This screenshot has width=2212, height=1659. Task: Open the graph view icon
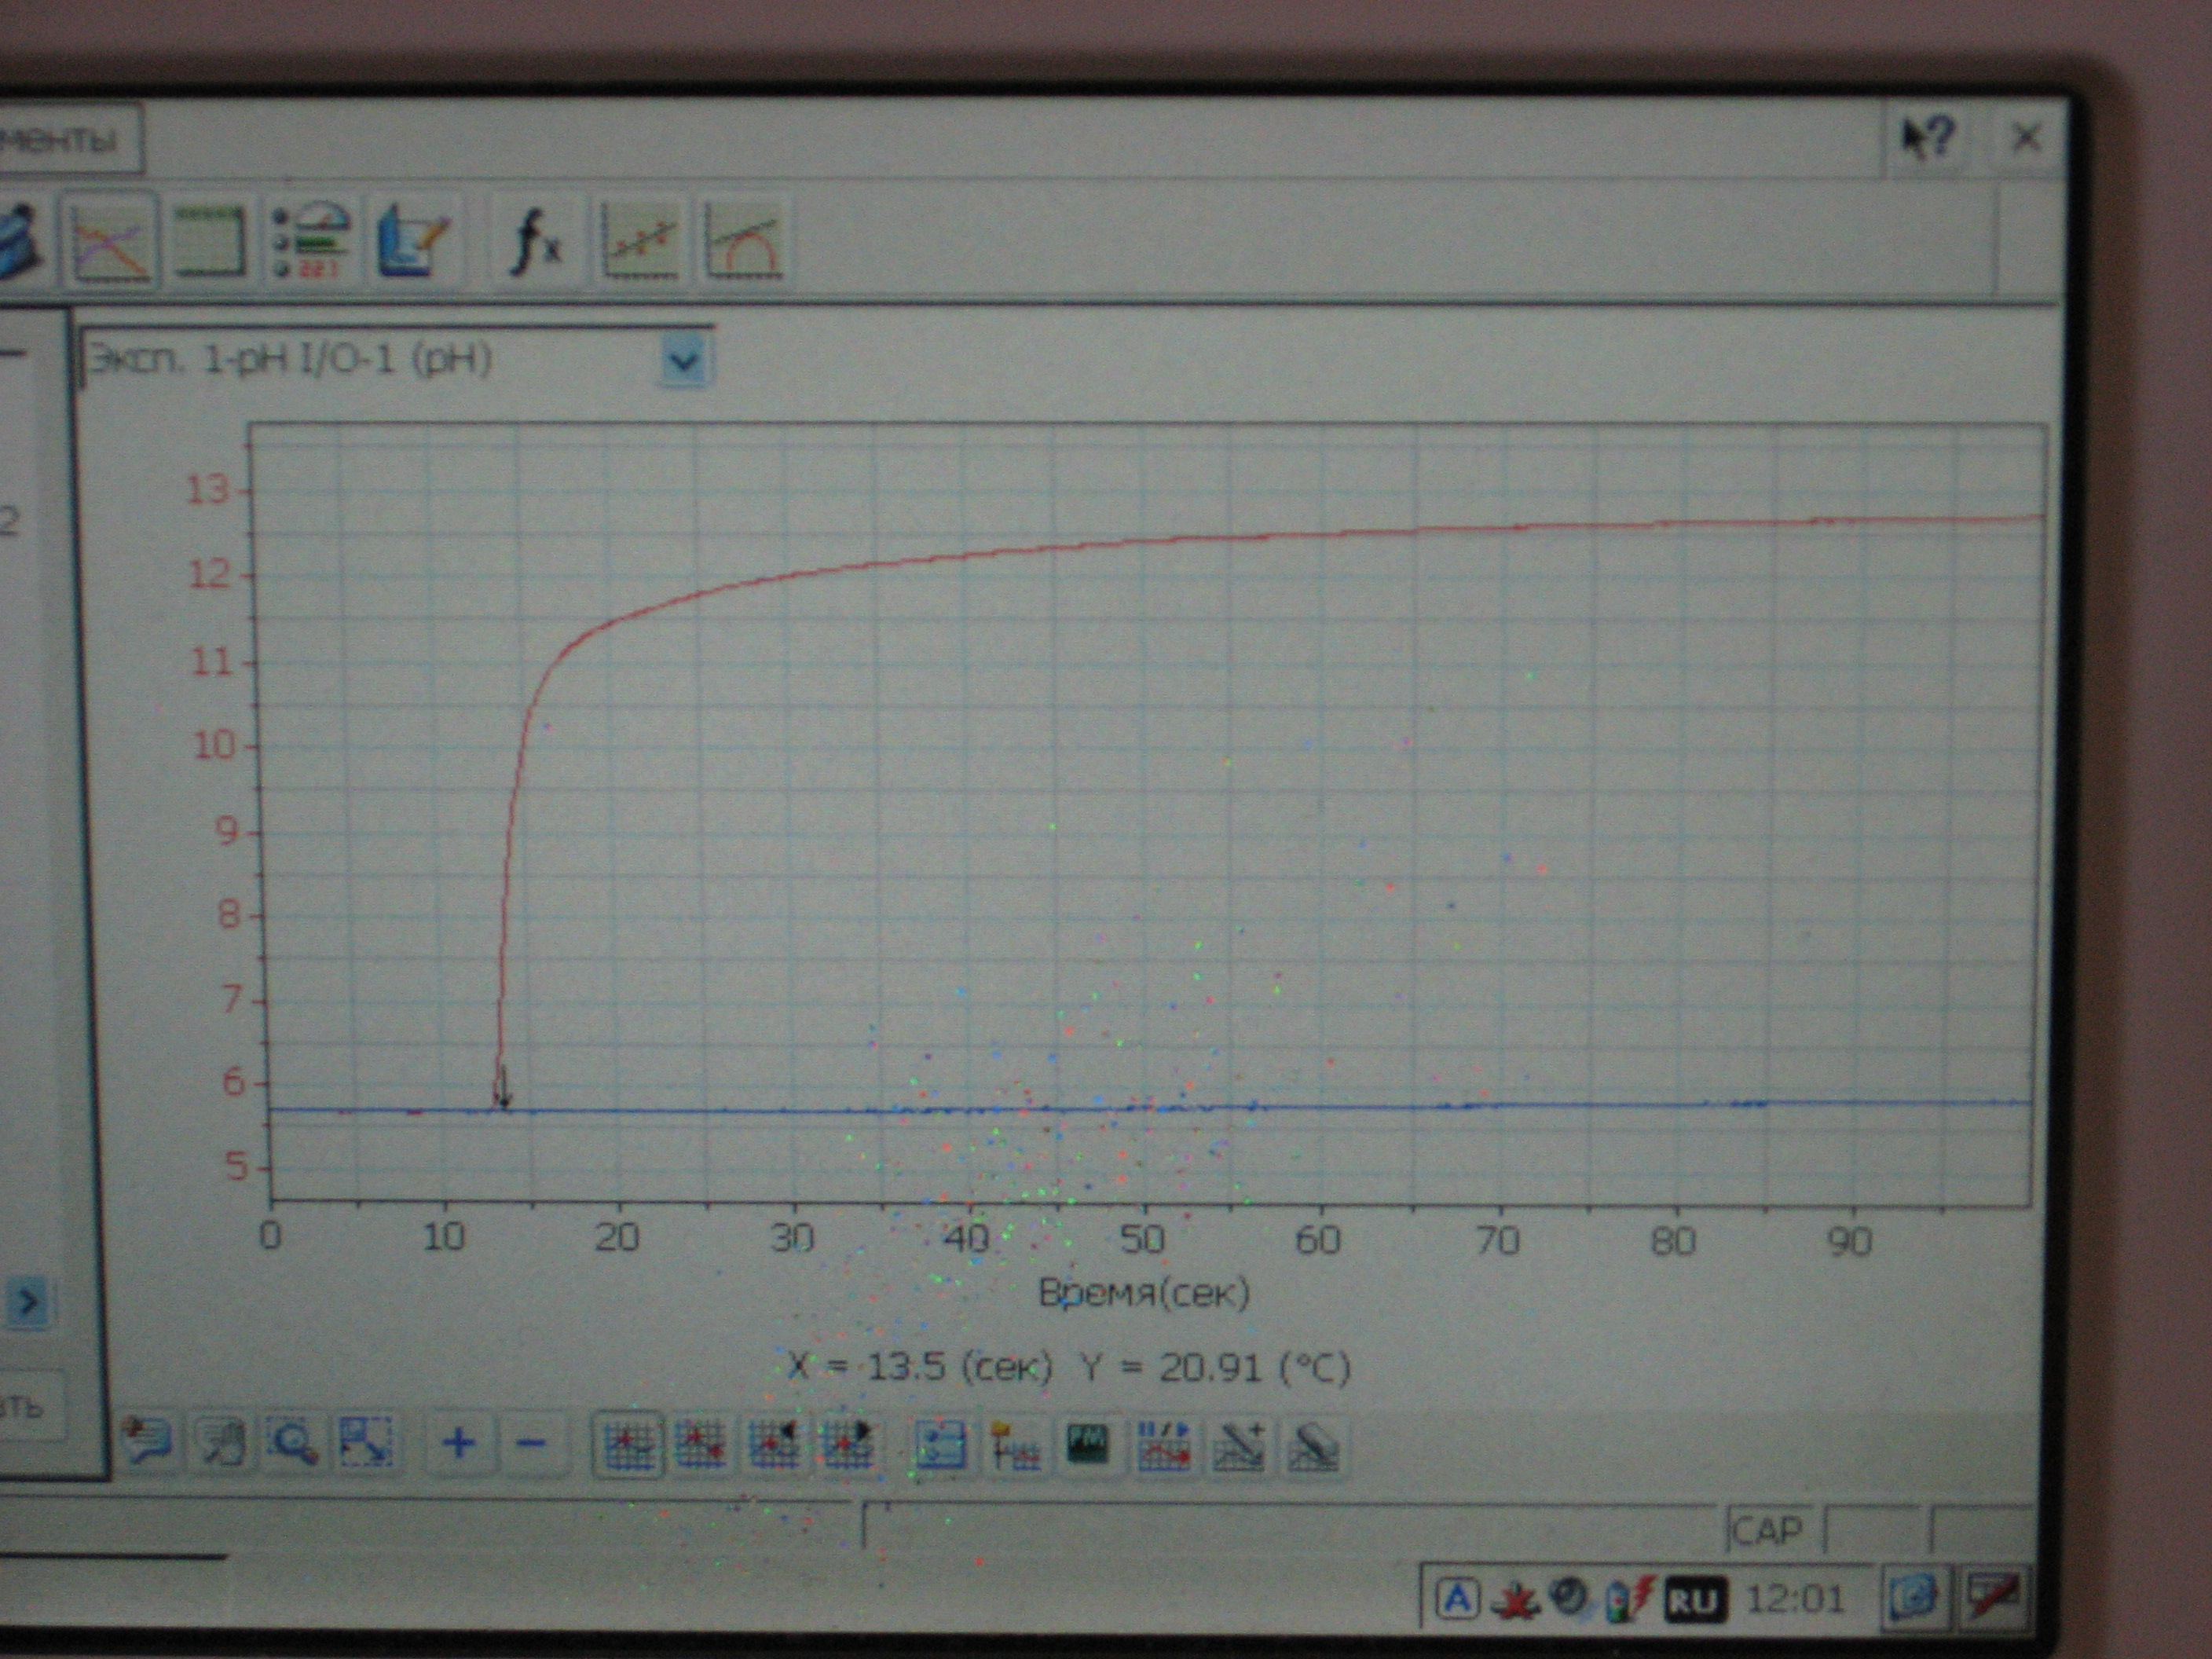[110, 242]
